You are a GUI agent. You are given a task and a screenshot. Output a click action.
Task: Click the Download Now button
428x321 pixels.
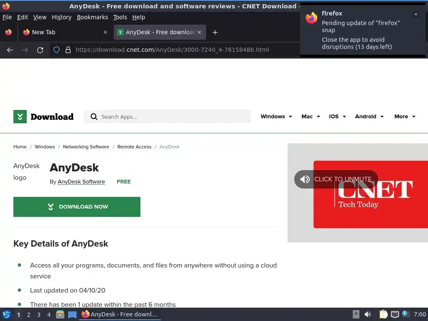click(77, 207)
